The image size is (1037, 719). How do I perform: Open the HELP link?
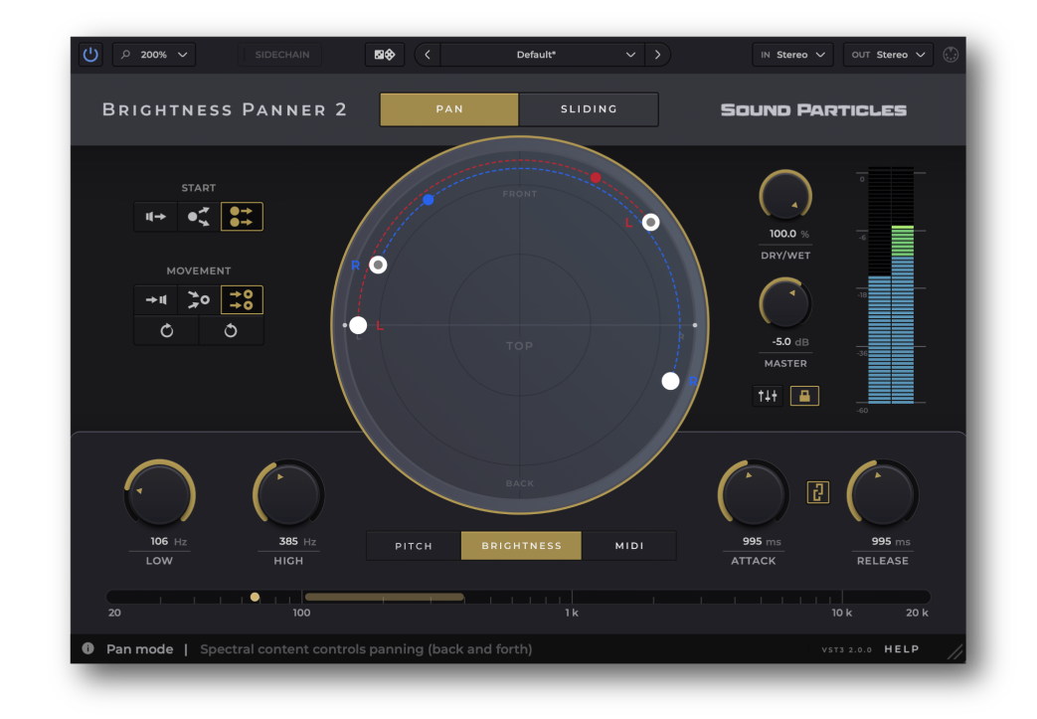[902, 648]
